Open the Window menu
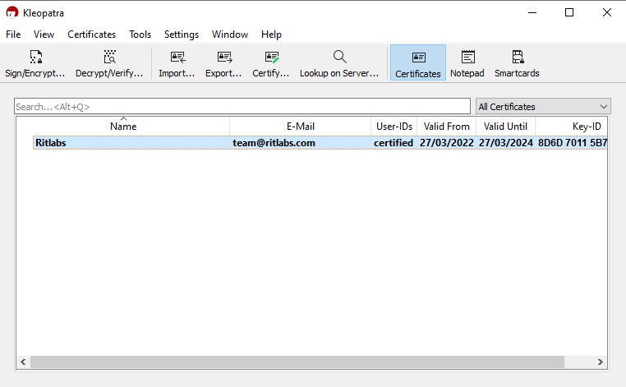 pyautogui.click(x=230, y=35)
